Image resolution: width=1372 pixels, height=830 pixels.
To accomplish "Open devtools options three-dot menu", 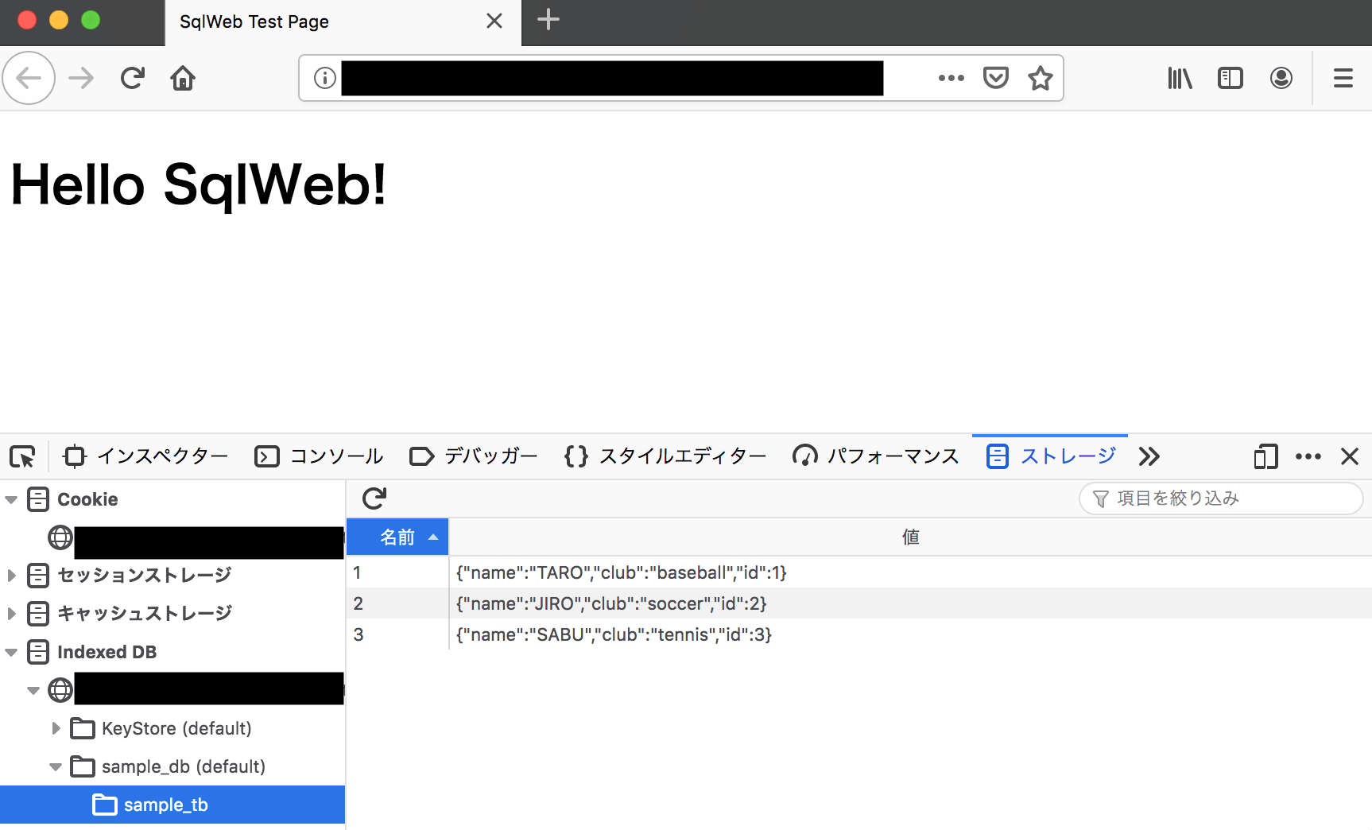I will [1308, 456].
